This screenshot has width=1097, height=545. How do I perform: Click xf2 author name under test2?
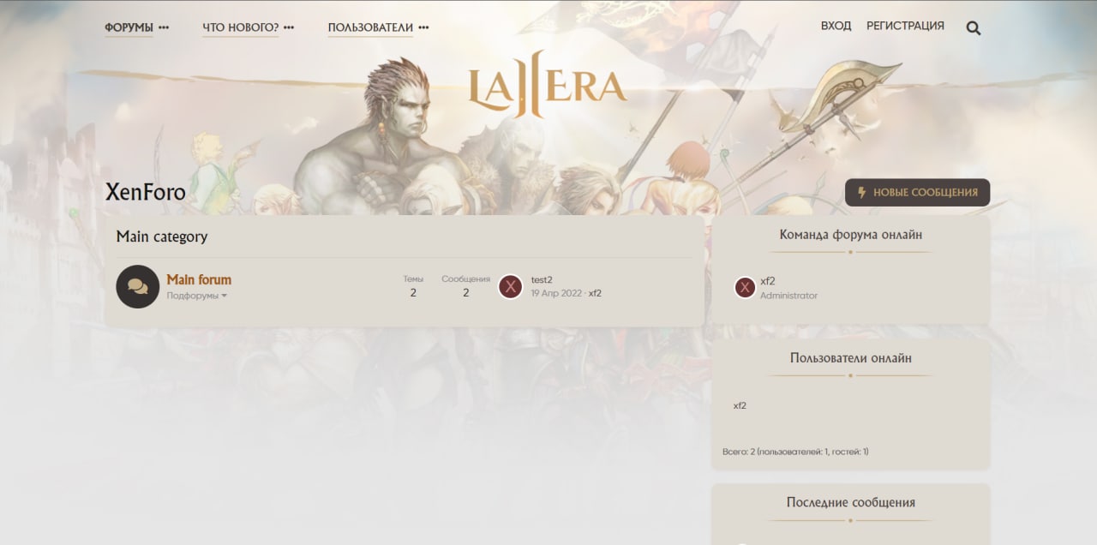click(595, 293)
